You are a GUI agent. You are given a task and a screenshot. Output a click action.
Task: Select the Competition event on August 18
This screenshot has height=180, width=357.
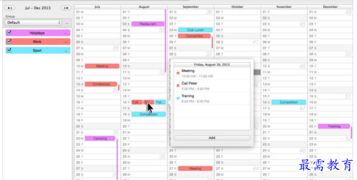click(149, 114)
